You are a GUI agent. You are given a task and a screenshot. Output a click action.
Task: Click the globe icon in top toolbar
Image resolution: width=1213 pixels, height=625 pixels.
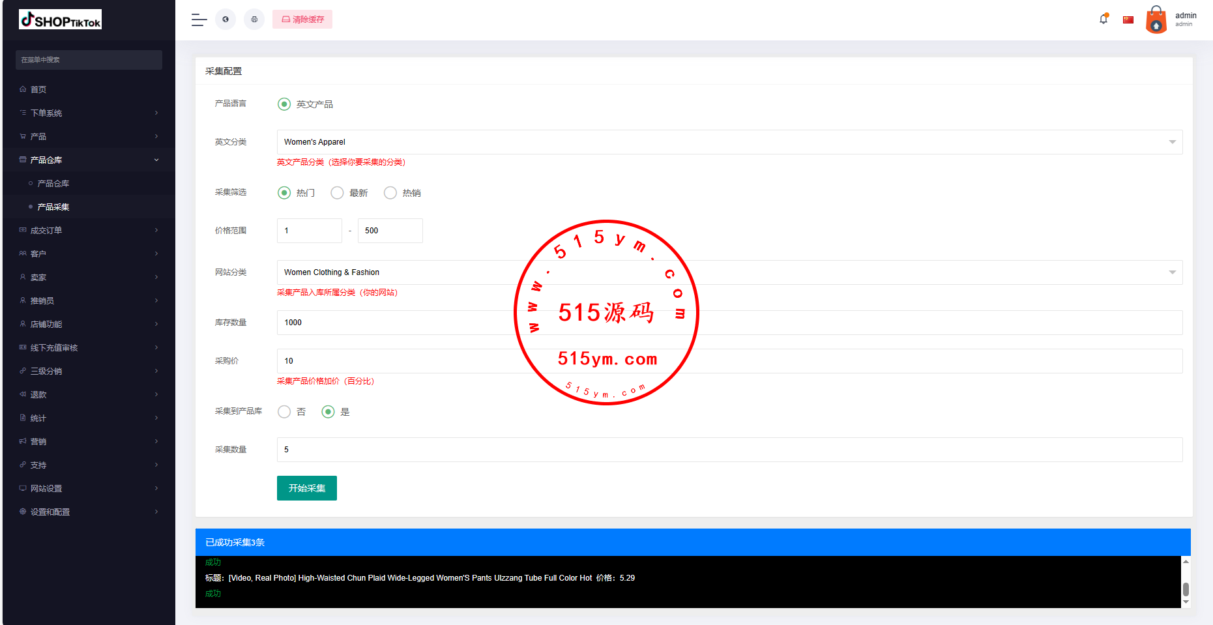(x=226, y=20)
